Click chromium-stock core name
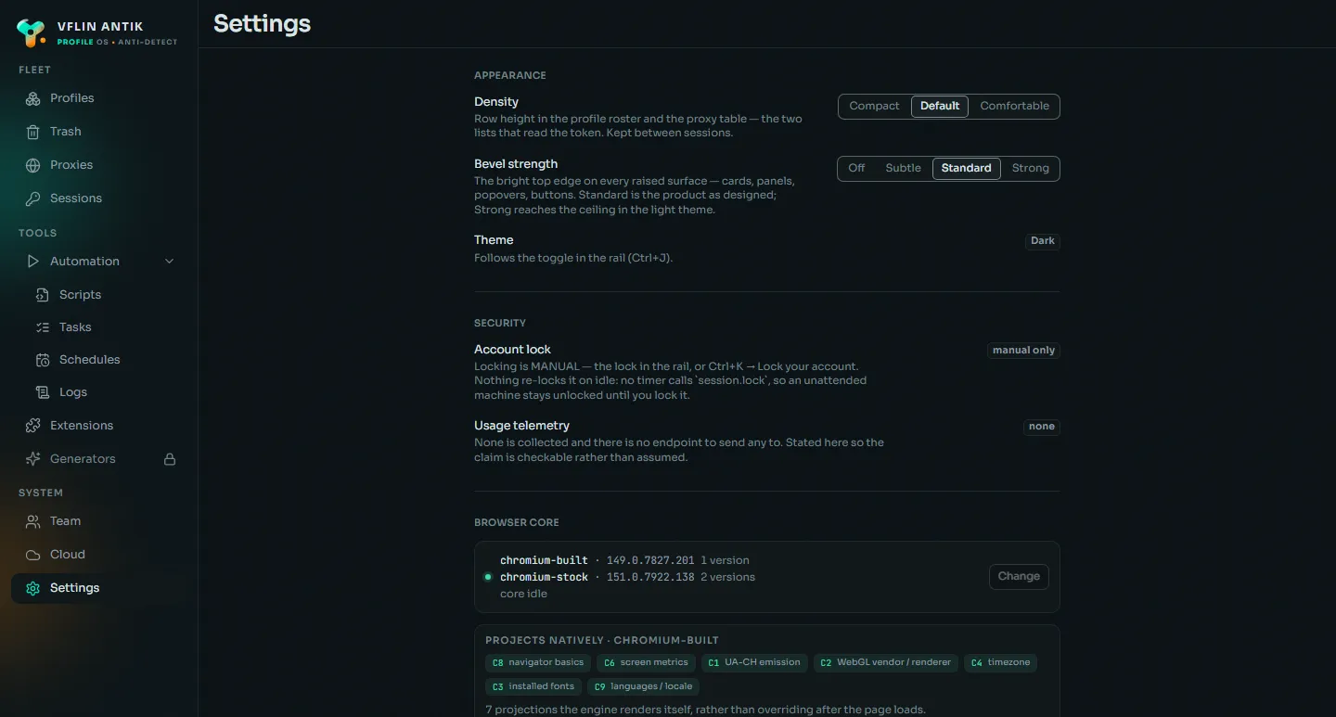1336x717 pixels. [544, 577]
